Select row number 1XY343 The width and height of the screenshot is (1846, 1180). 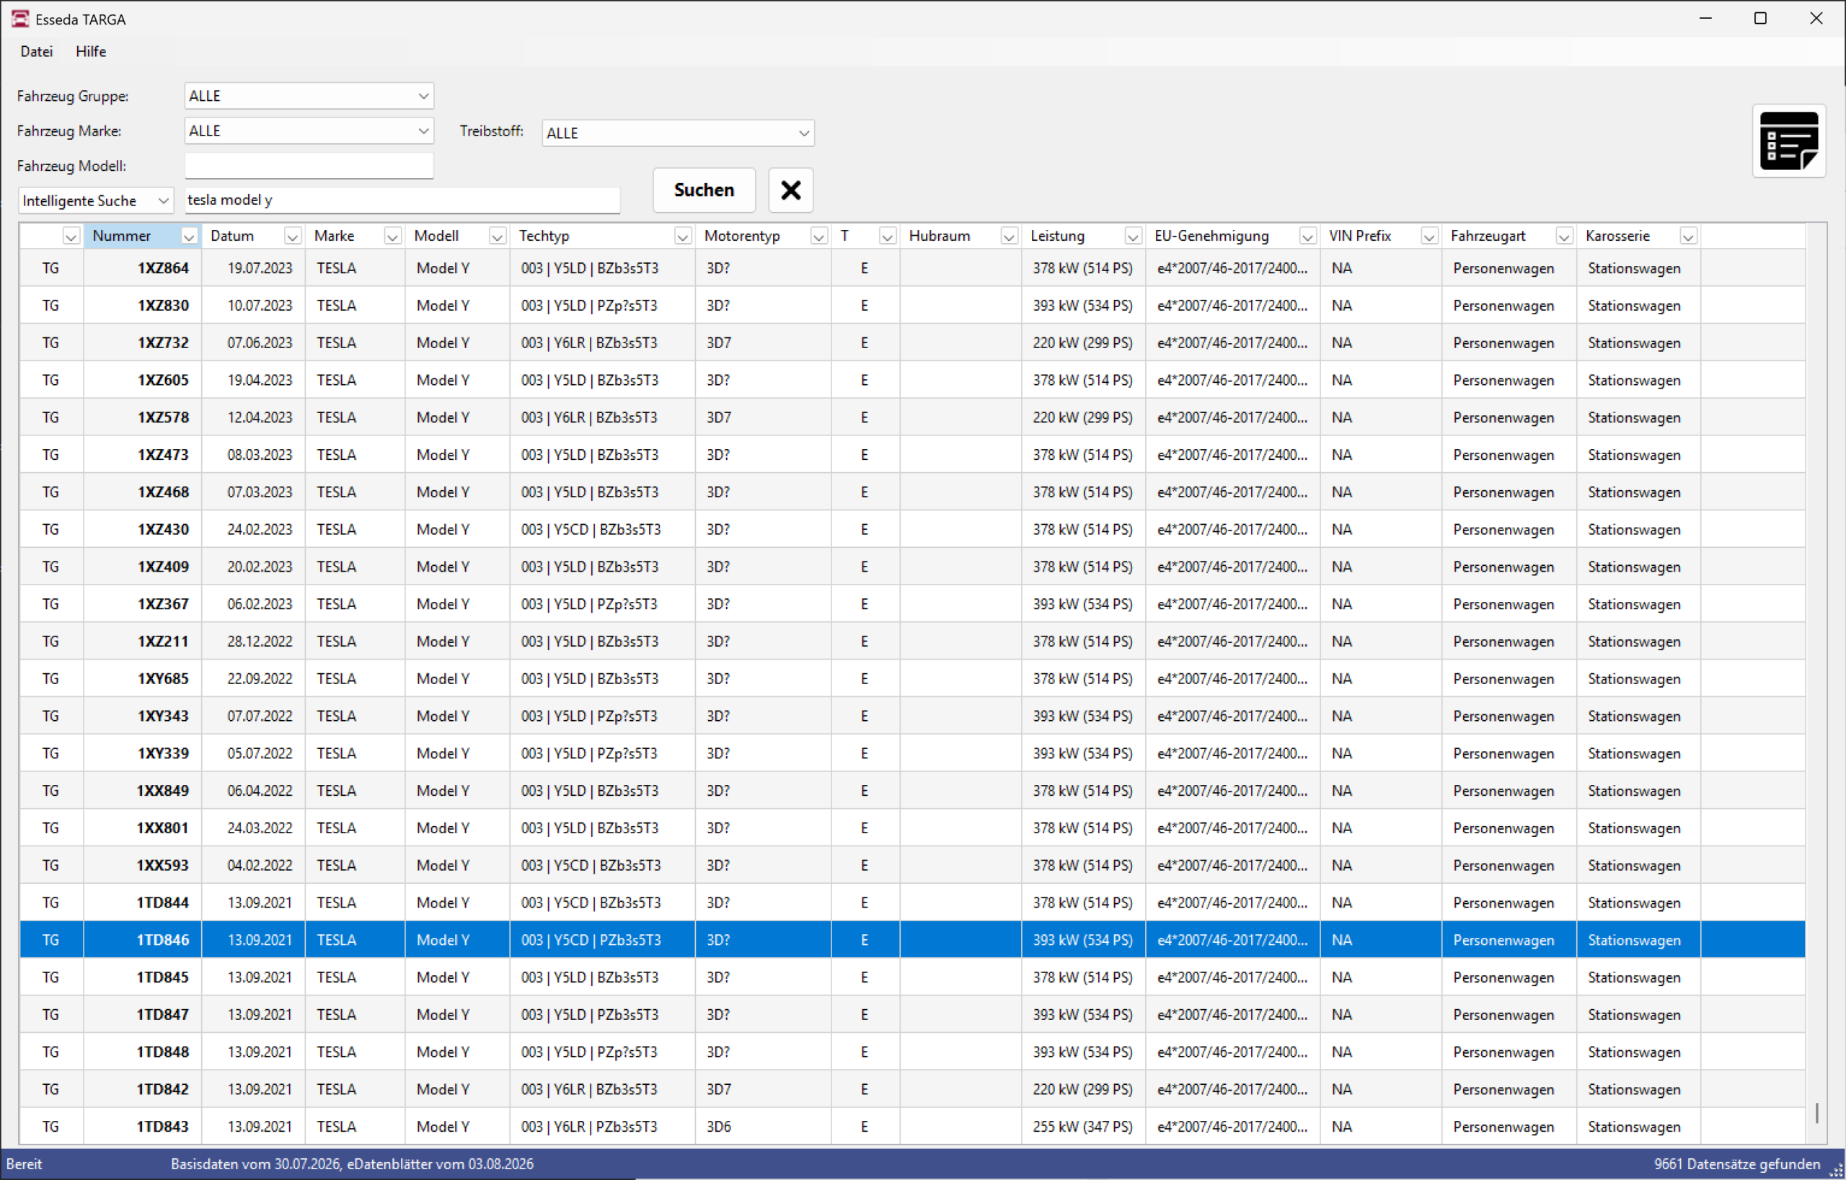coord(912,716)
